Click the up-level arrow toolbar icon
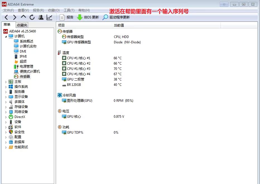 point(23,17)
